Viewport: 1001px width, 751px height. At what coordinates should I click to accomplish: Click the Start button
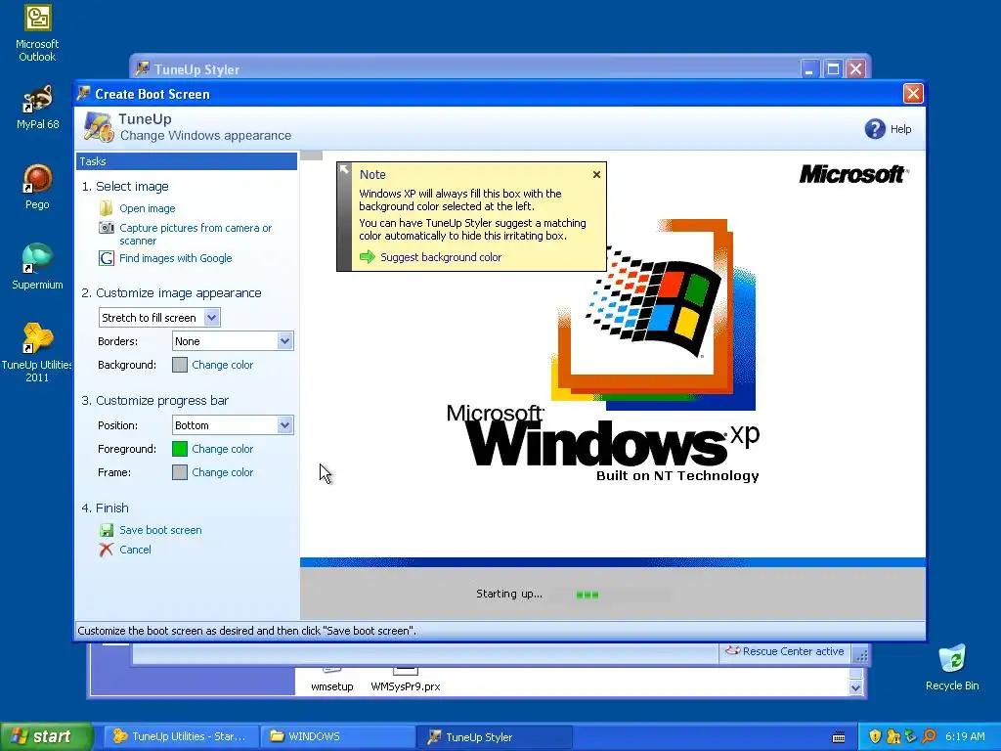tap(46, 736)
